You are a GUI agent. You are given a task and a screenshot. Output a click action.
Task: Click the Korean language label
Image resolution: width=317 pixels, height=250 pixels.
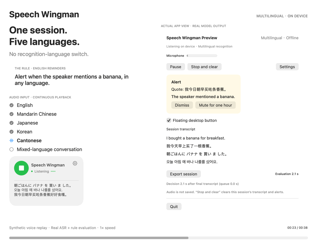click(24, 132)
